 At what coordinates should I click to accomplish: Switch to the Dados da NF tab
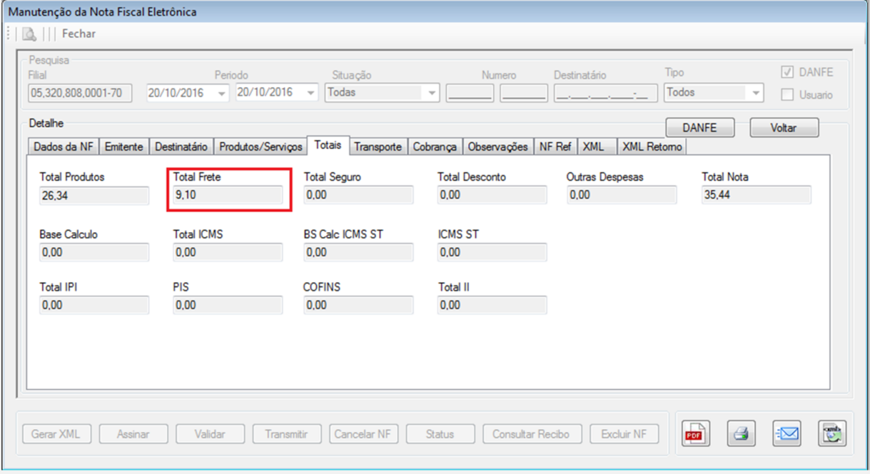point(63,146)
